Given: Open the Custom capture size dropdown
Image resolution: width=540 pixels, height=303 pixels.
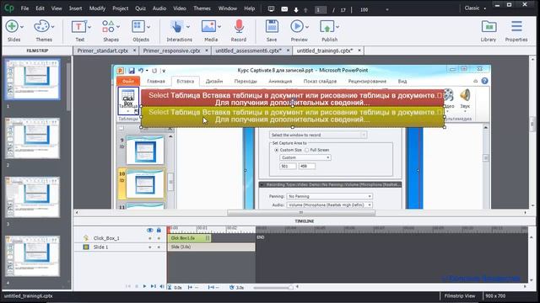Looking at the screenshot, I should click(x=305, y=157).
